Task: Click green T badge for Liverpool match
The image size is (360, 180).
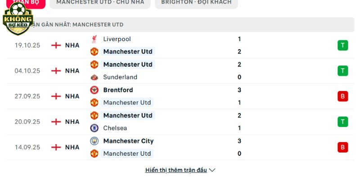Action: [342, 45]
